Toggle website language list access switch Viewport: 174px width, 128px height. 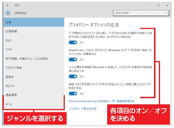73,93
